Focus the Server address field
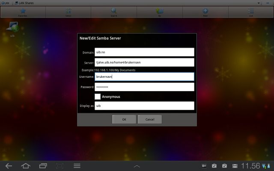The height and width of the screenshot is (171, 274). tap(144, 62)
